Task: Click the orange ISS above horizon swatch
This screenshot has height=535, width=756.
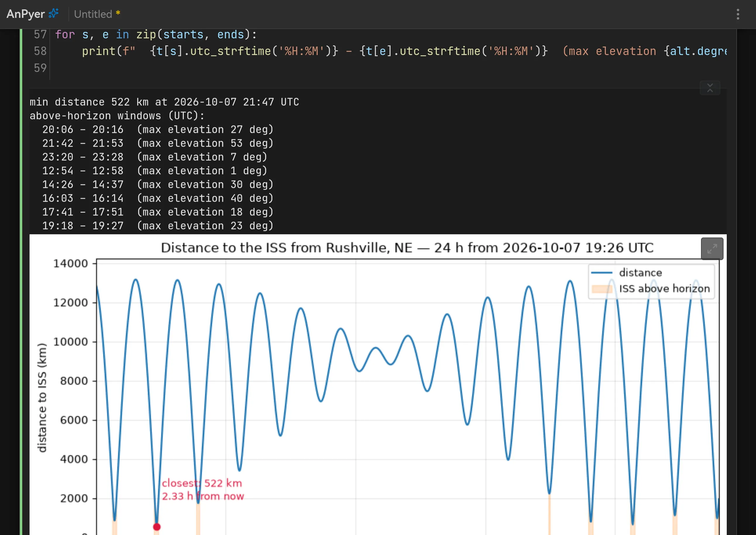Action: click(x=602, y=289)
